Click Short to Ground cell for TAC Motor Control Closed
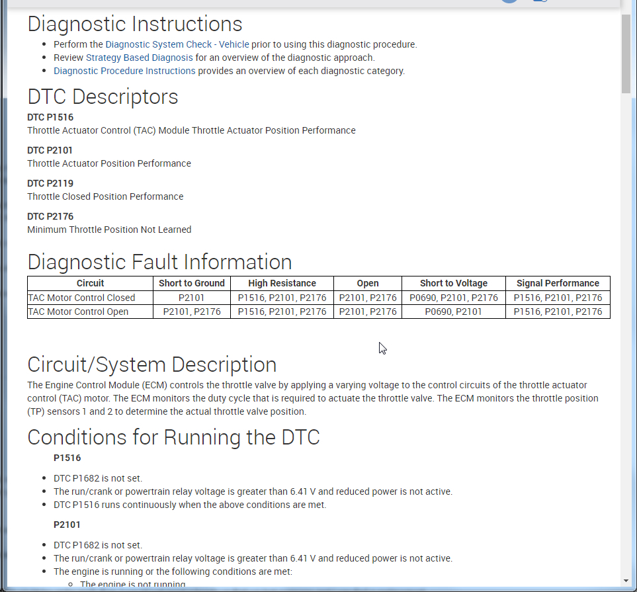 192,298
